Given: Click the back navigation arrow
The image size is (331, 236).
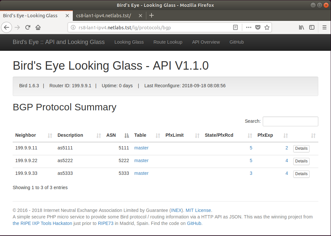Looking at the screenshot, I should pyautogui.click(x=7, y=28).
